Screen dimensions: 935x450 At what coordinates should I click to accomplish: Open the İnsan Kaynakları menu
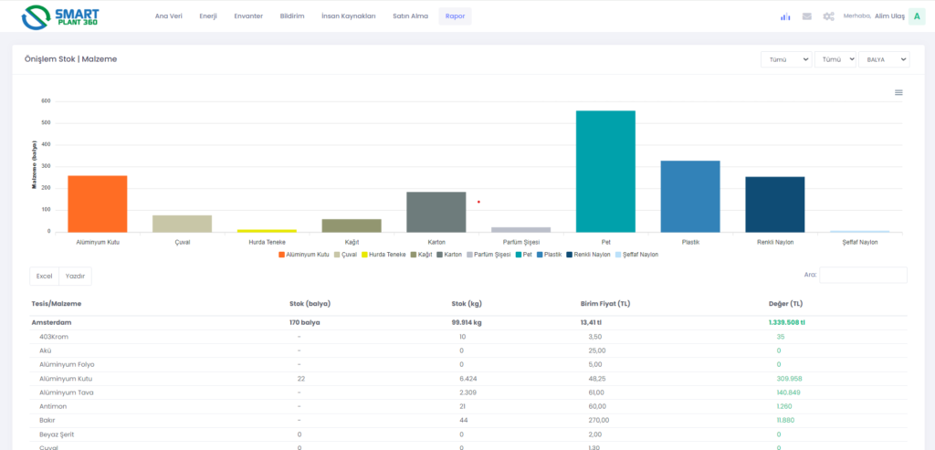click(x=349, y=16)
